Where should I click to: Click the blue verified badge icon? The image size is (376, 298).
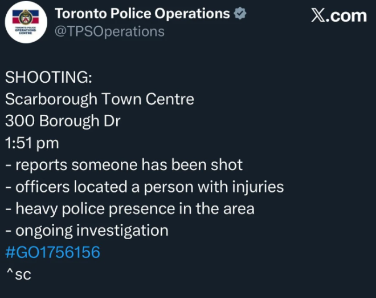click(240, 14)
